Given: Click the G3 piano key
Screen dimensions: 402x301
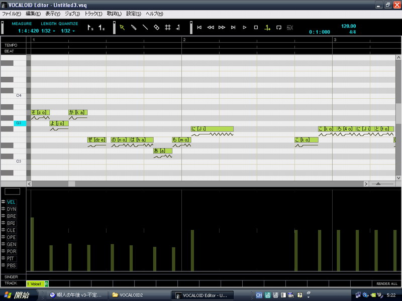Looking at the screenshot, I should pos(20,123).
